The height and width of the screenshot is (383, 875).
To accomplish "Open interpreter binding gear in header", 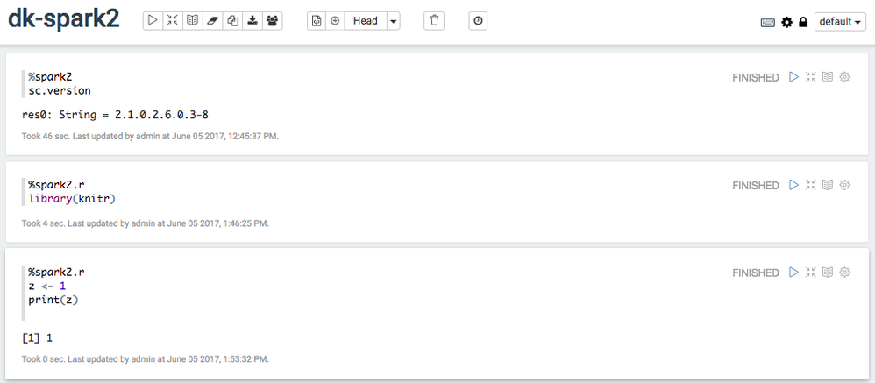I will [x=786, y=22].
